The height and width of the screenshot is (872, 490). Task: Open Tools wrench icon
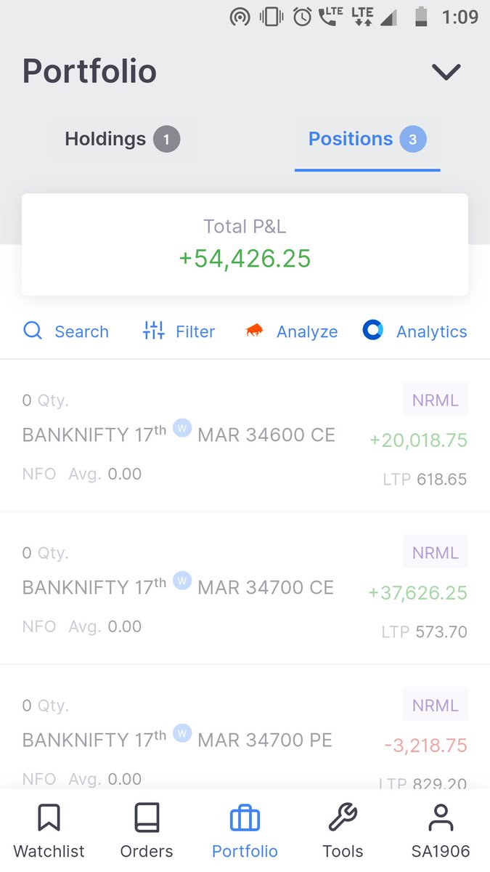tap(343, 818)
